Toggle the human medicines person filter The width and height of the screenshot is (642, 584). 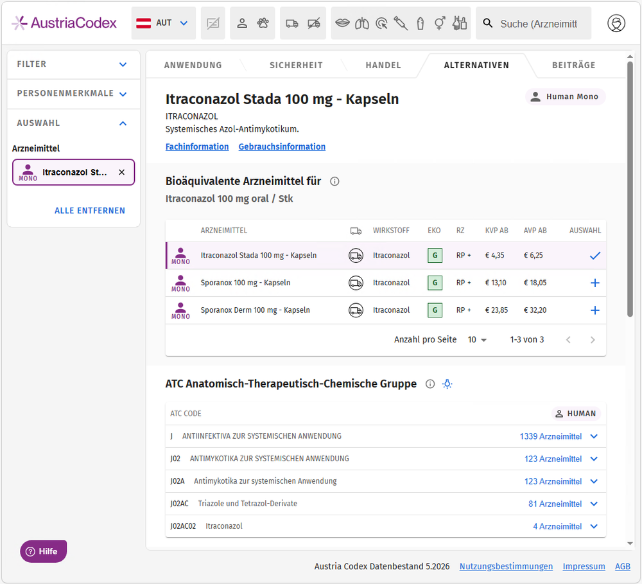pyautogui.click(x=242, y=23)
